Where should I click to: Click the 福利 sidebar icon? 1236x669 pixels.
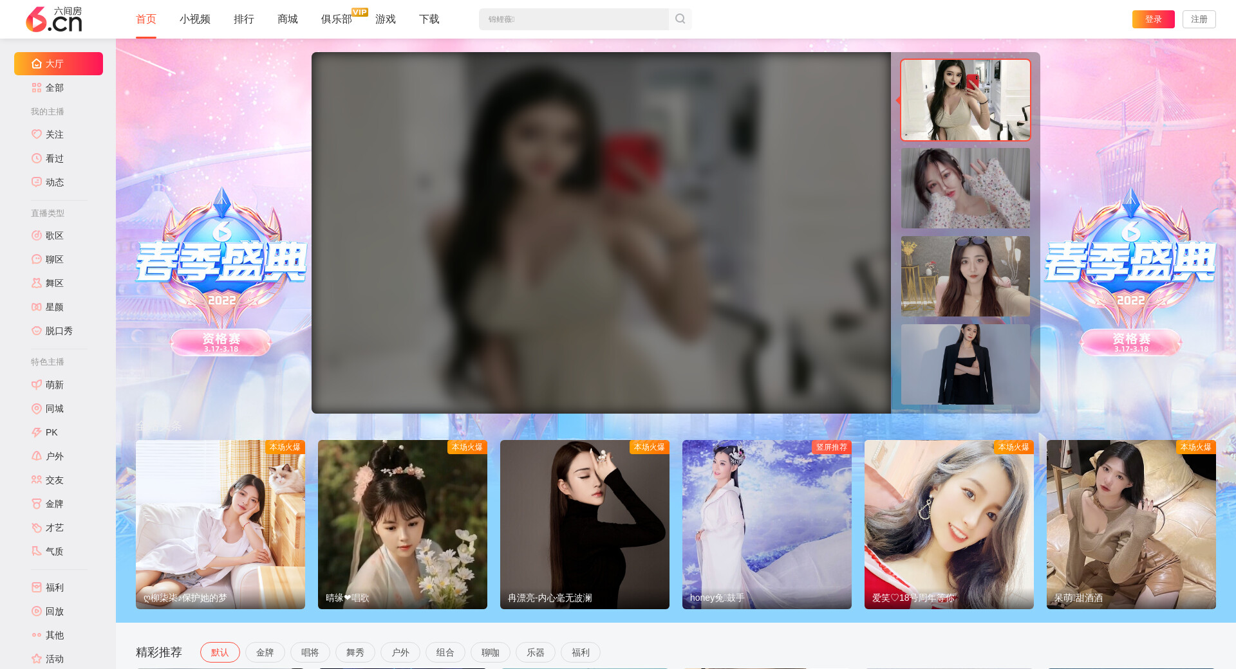click(37, 587)
